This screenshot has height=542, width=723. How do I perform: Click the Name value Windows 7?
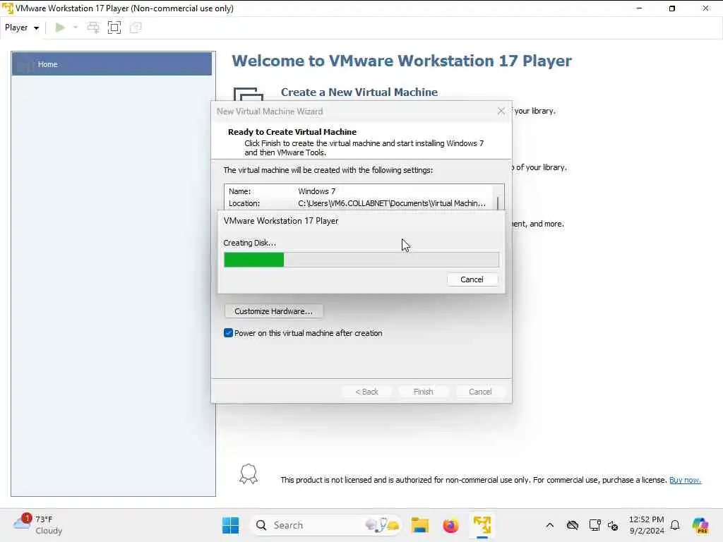(317, 191)
